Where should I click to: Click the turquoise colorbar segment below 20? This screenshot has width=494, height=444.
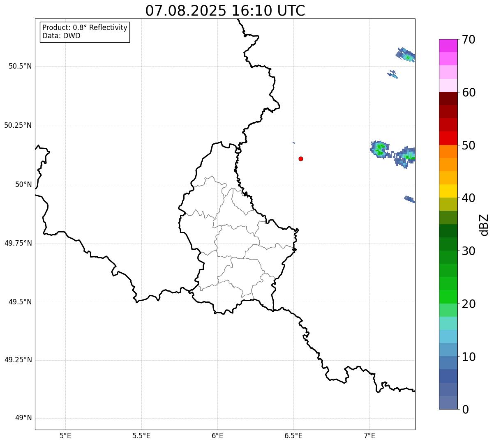click(448, 323)
